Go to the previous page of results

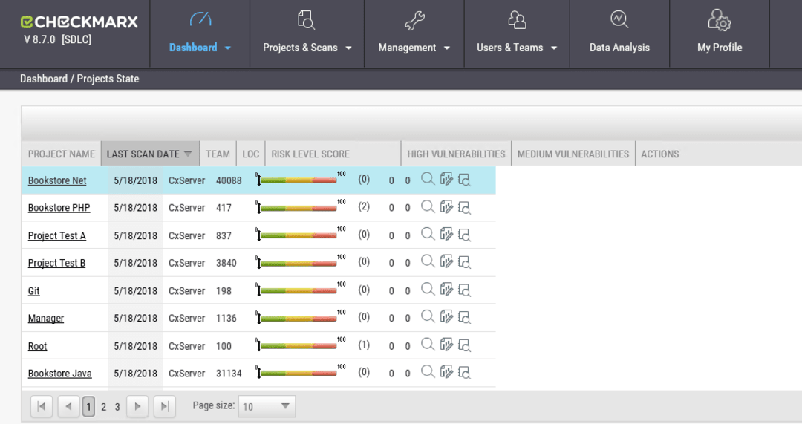[x=68, y=406]
